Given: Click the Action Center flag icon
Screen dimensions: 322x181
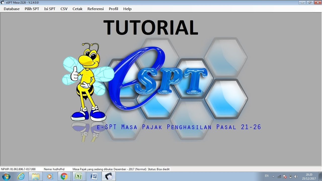Looking at the screenshot, I should [285, 176].
